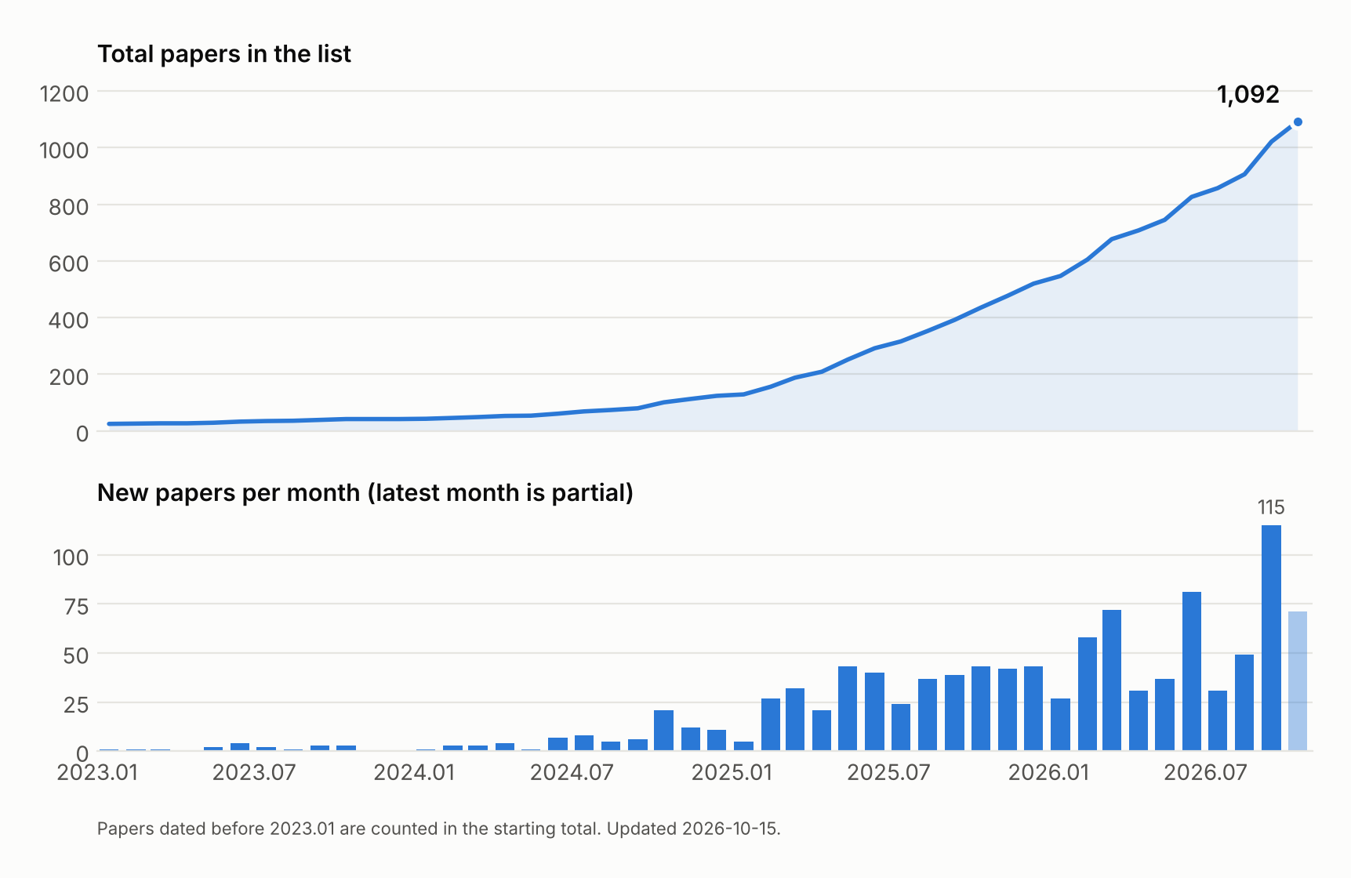Click the line chart endpoint dot
The width and height of the screenshot is (1351, 878).
click(x=1298, y=122)
